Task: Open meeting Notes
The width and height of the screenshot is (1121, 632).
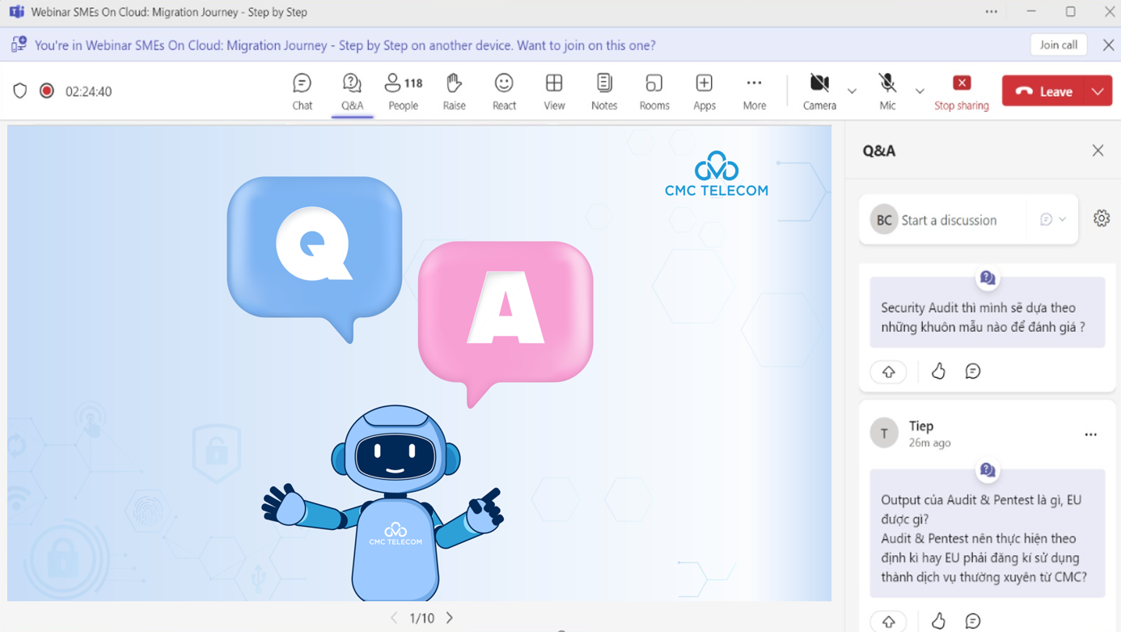Action: [x=604, y=91]
